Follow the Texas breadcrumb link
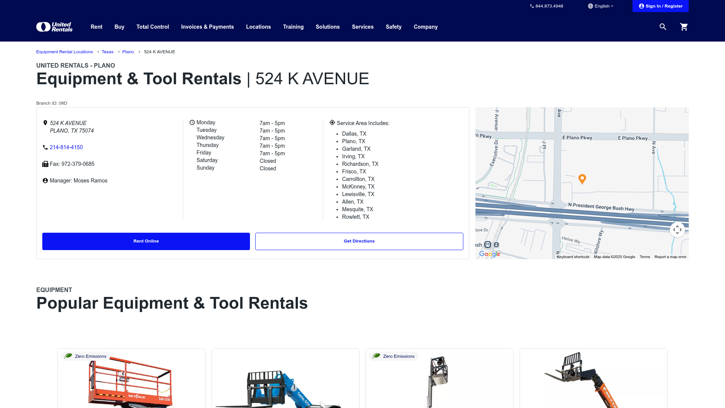 tap(108, 52)
